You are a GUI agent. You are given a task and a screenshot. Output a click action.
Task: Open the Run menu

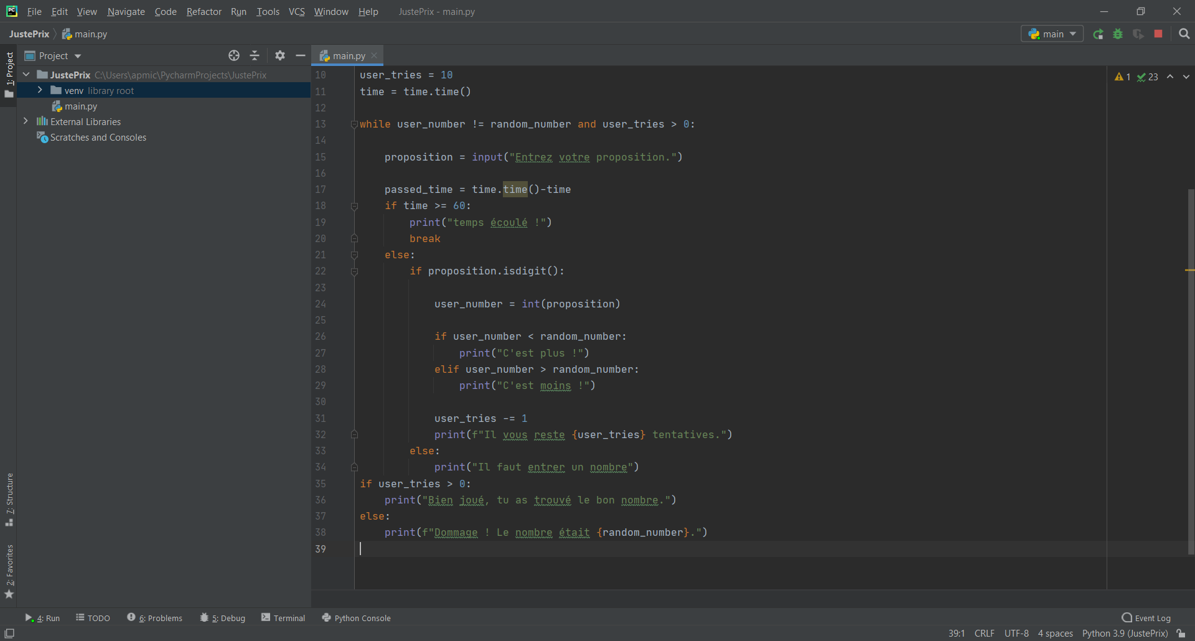click(x=238, y=12)
